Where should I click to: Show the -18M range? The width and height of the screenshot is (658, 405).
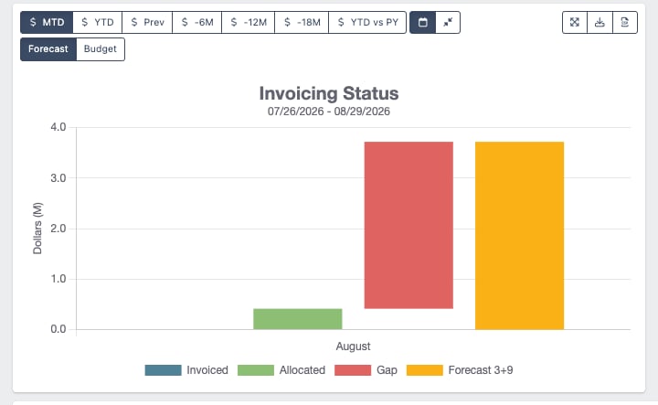[x=302, y=22]
